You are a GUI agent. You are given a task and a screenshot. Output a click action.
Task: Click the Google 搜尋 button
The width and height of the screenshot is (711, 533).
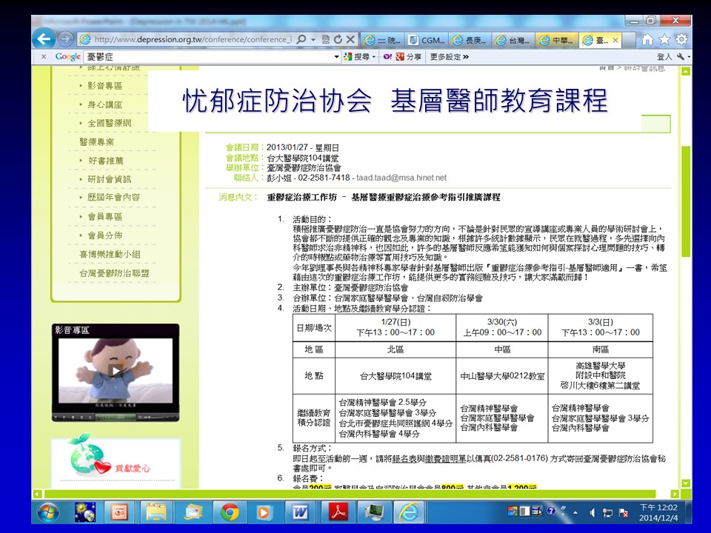point(357,57)
